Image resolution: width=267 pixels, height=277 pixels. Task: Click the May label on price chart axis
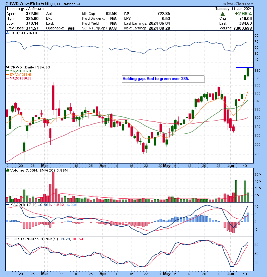[167, 166]
